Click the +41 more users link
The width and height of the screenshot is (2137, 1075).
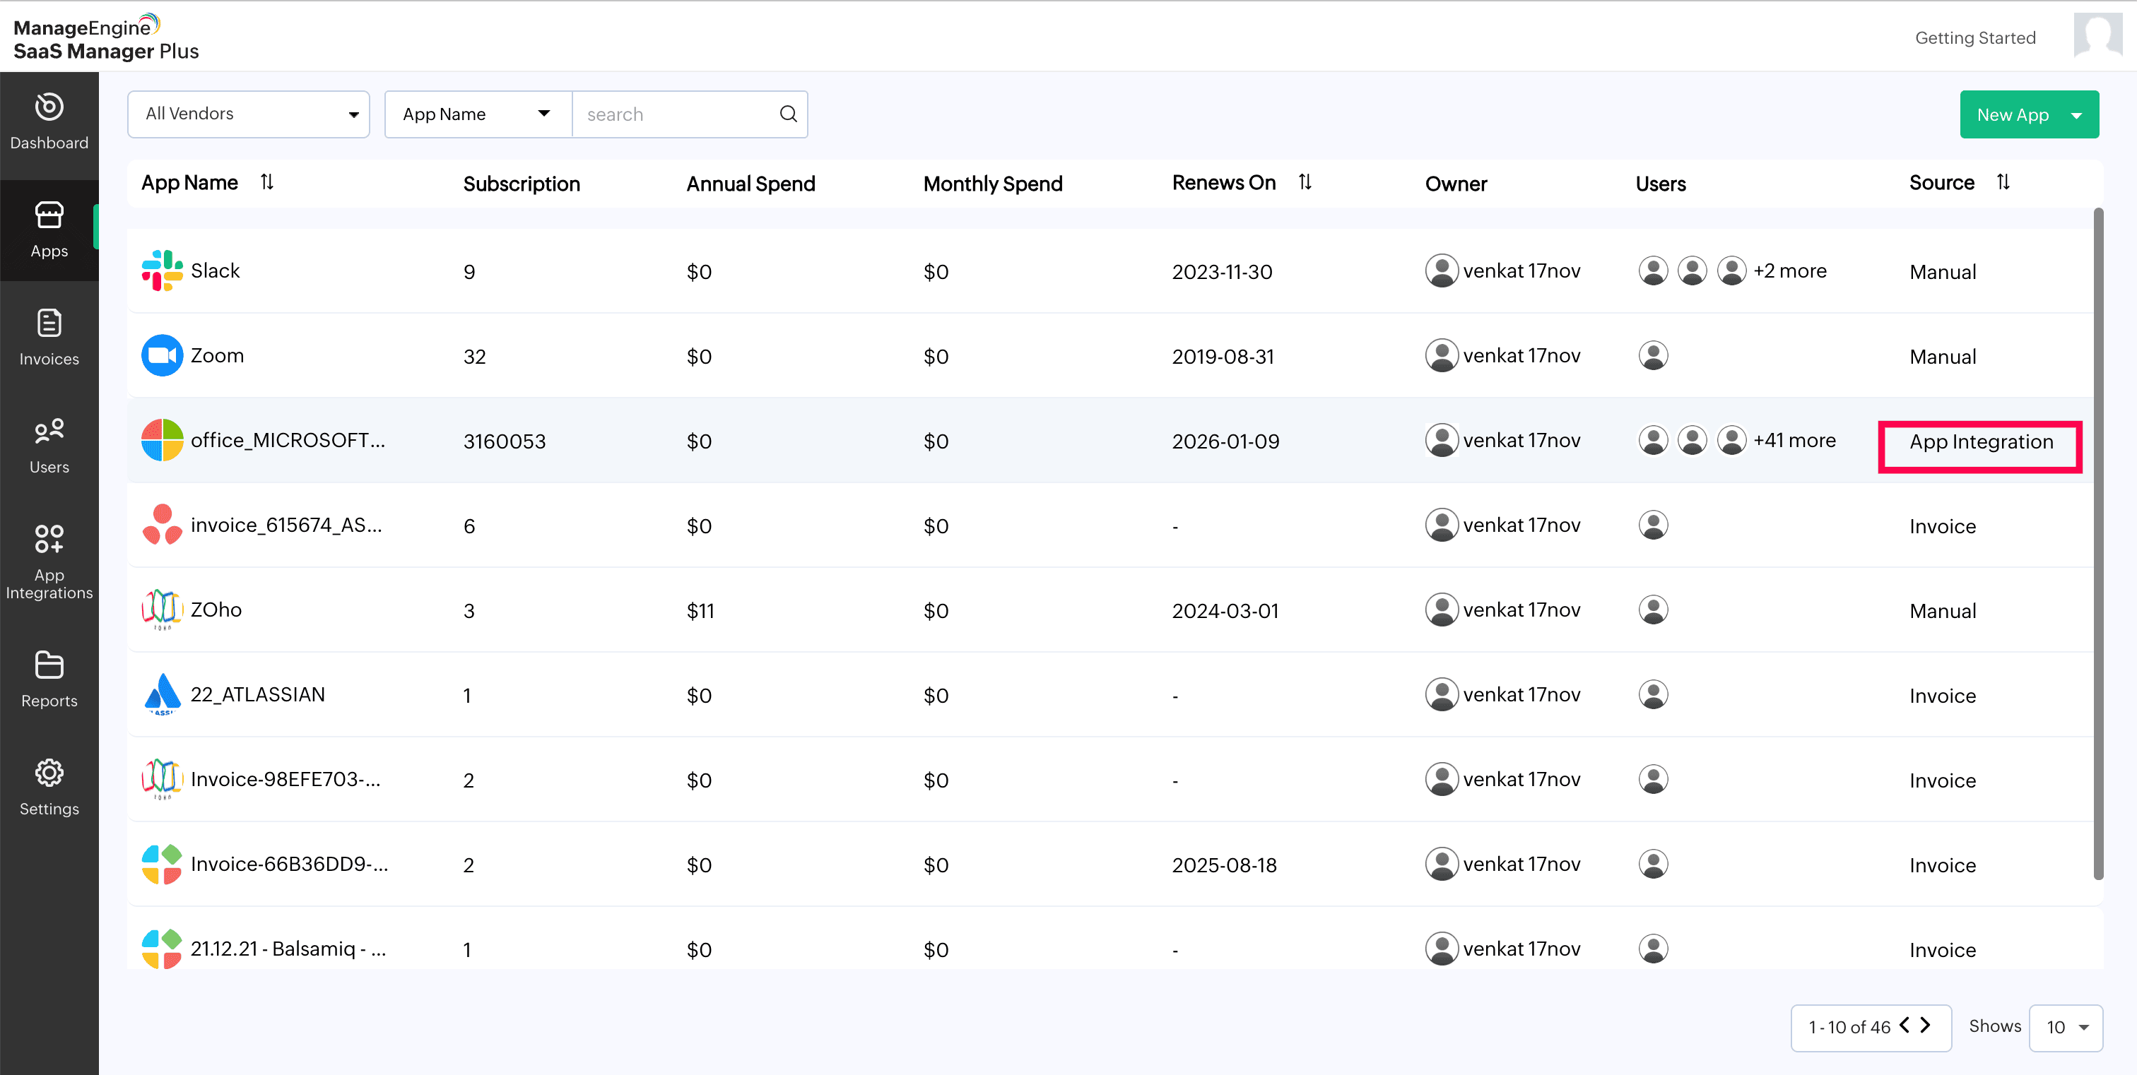(x=1794, y=441)
